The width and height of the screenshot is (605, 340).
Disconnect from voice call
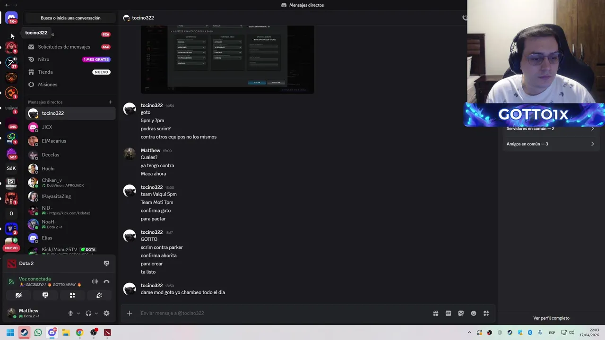106,281
